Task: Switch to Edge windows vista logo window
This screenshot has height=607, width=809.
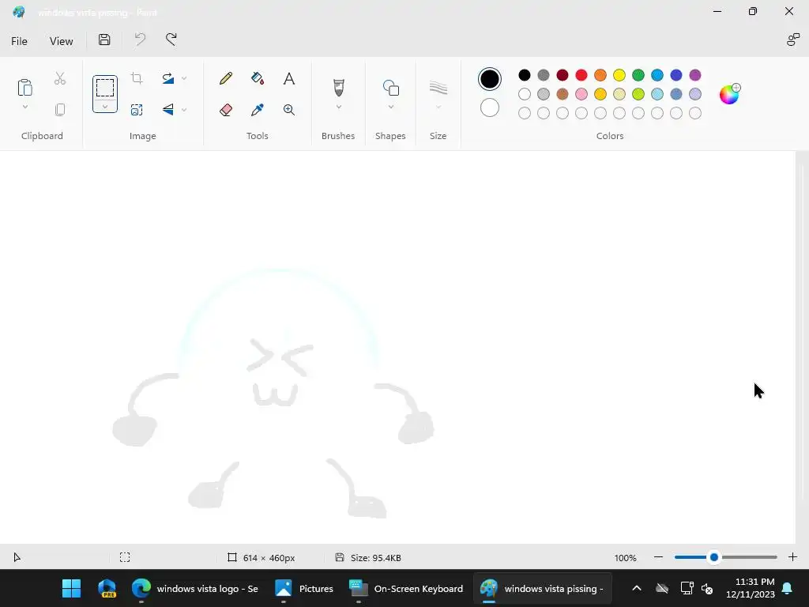Action: point(195,588)
